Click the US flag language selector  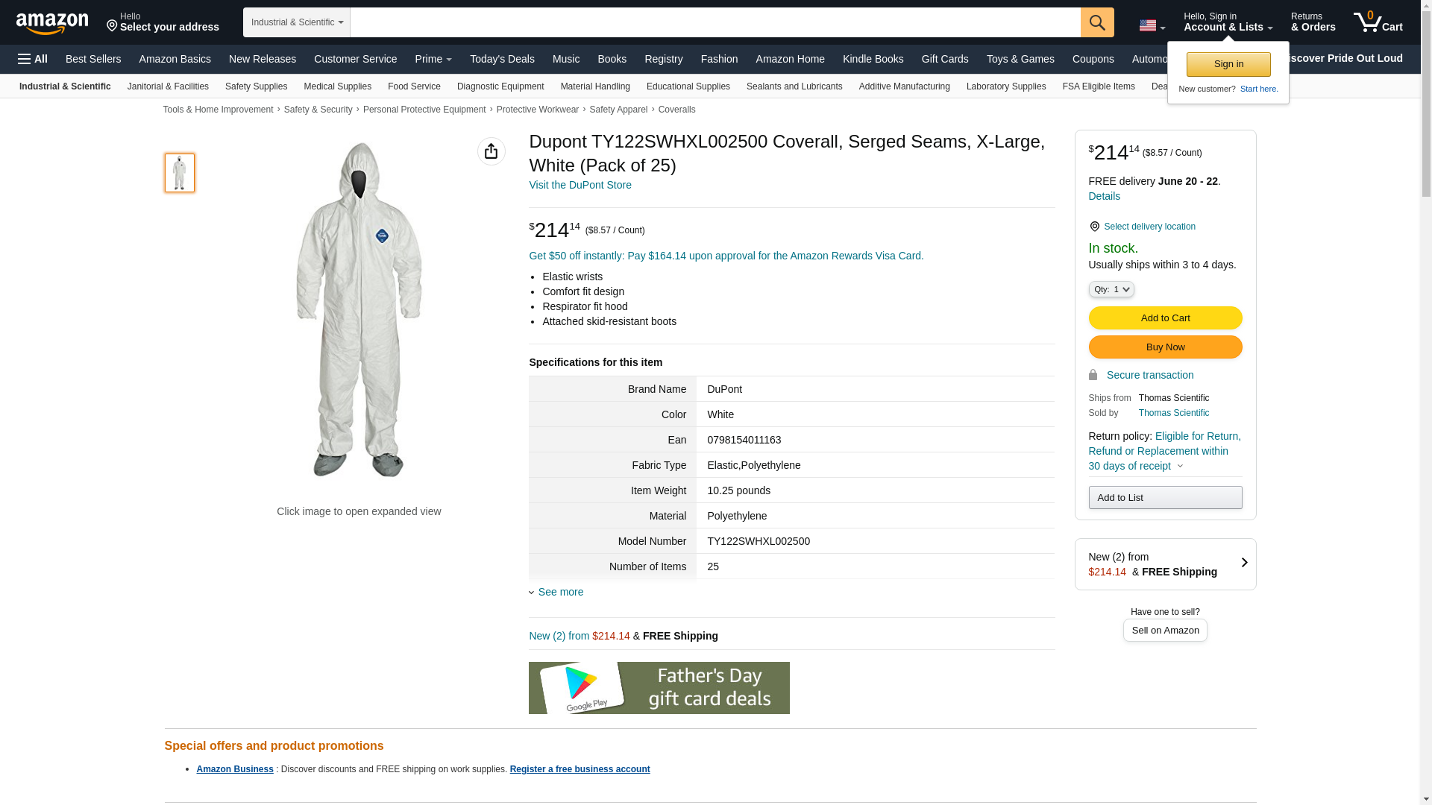coord(1152,26)
